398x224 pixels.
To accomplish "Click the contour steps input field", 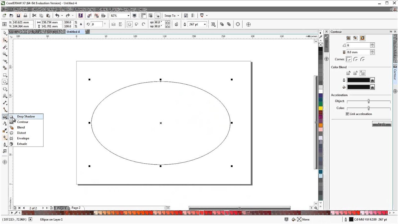I will pos(359,45).
